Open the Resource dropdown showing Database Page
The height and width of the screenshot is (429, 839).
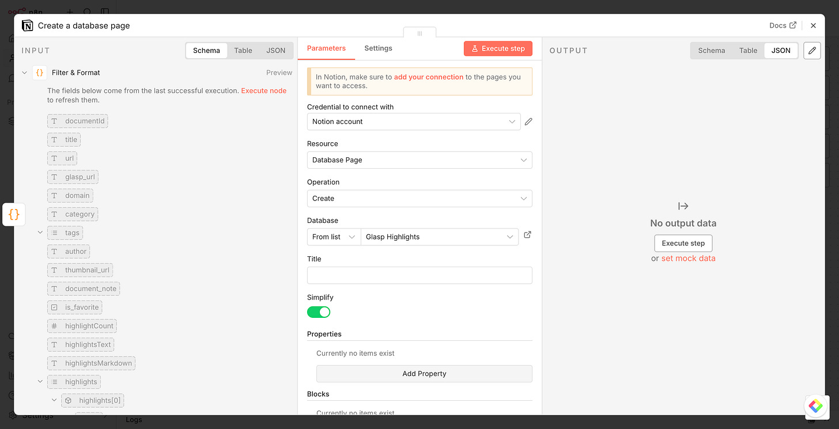tap(419, 160)
